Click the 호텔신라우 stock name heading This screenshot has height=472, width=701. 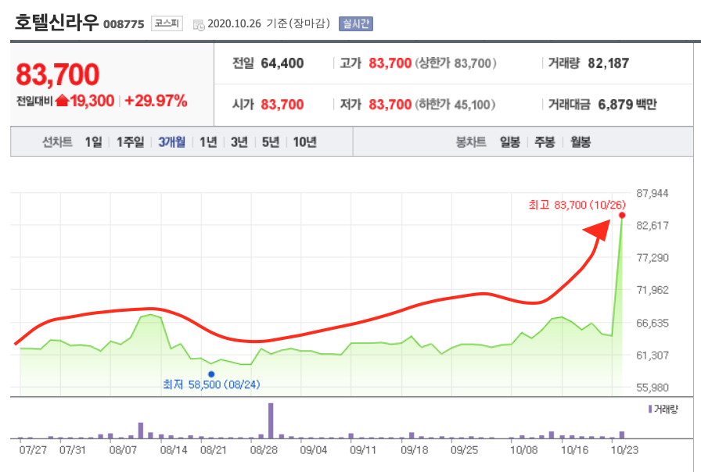(x=56, y=23)
